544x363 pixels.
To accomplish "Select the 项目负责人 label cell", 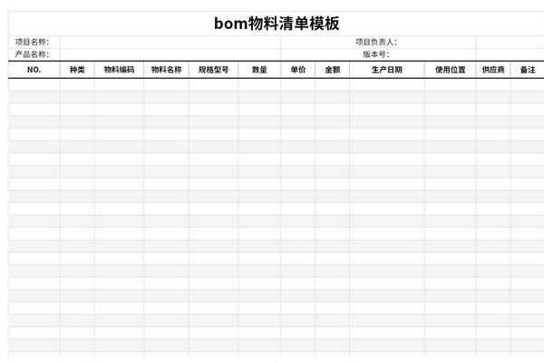I will tap(376, 42).
